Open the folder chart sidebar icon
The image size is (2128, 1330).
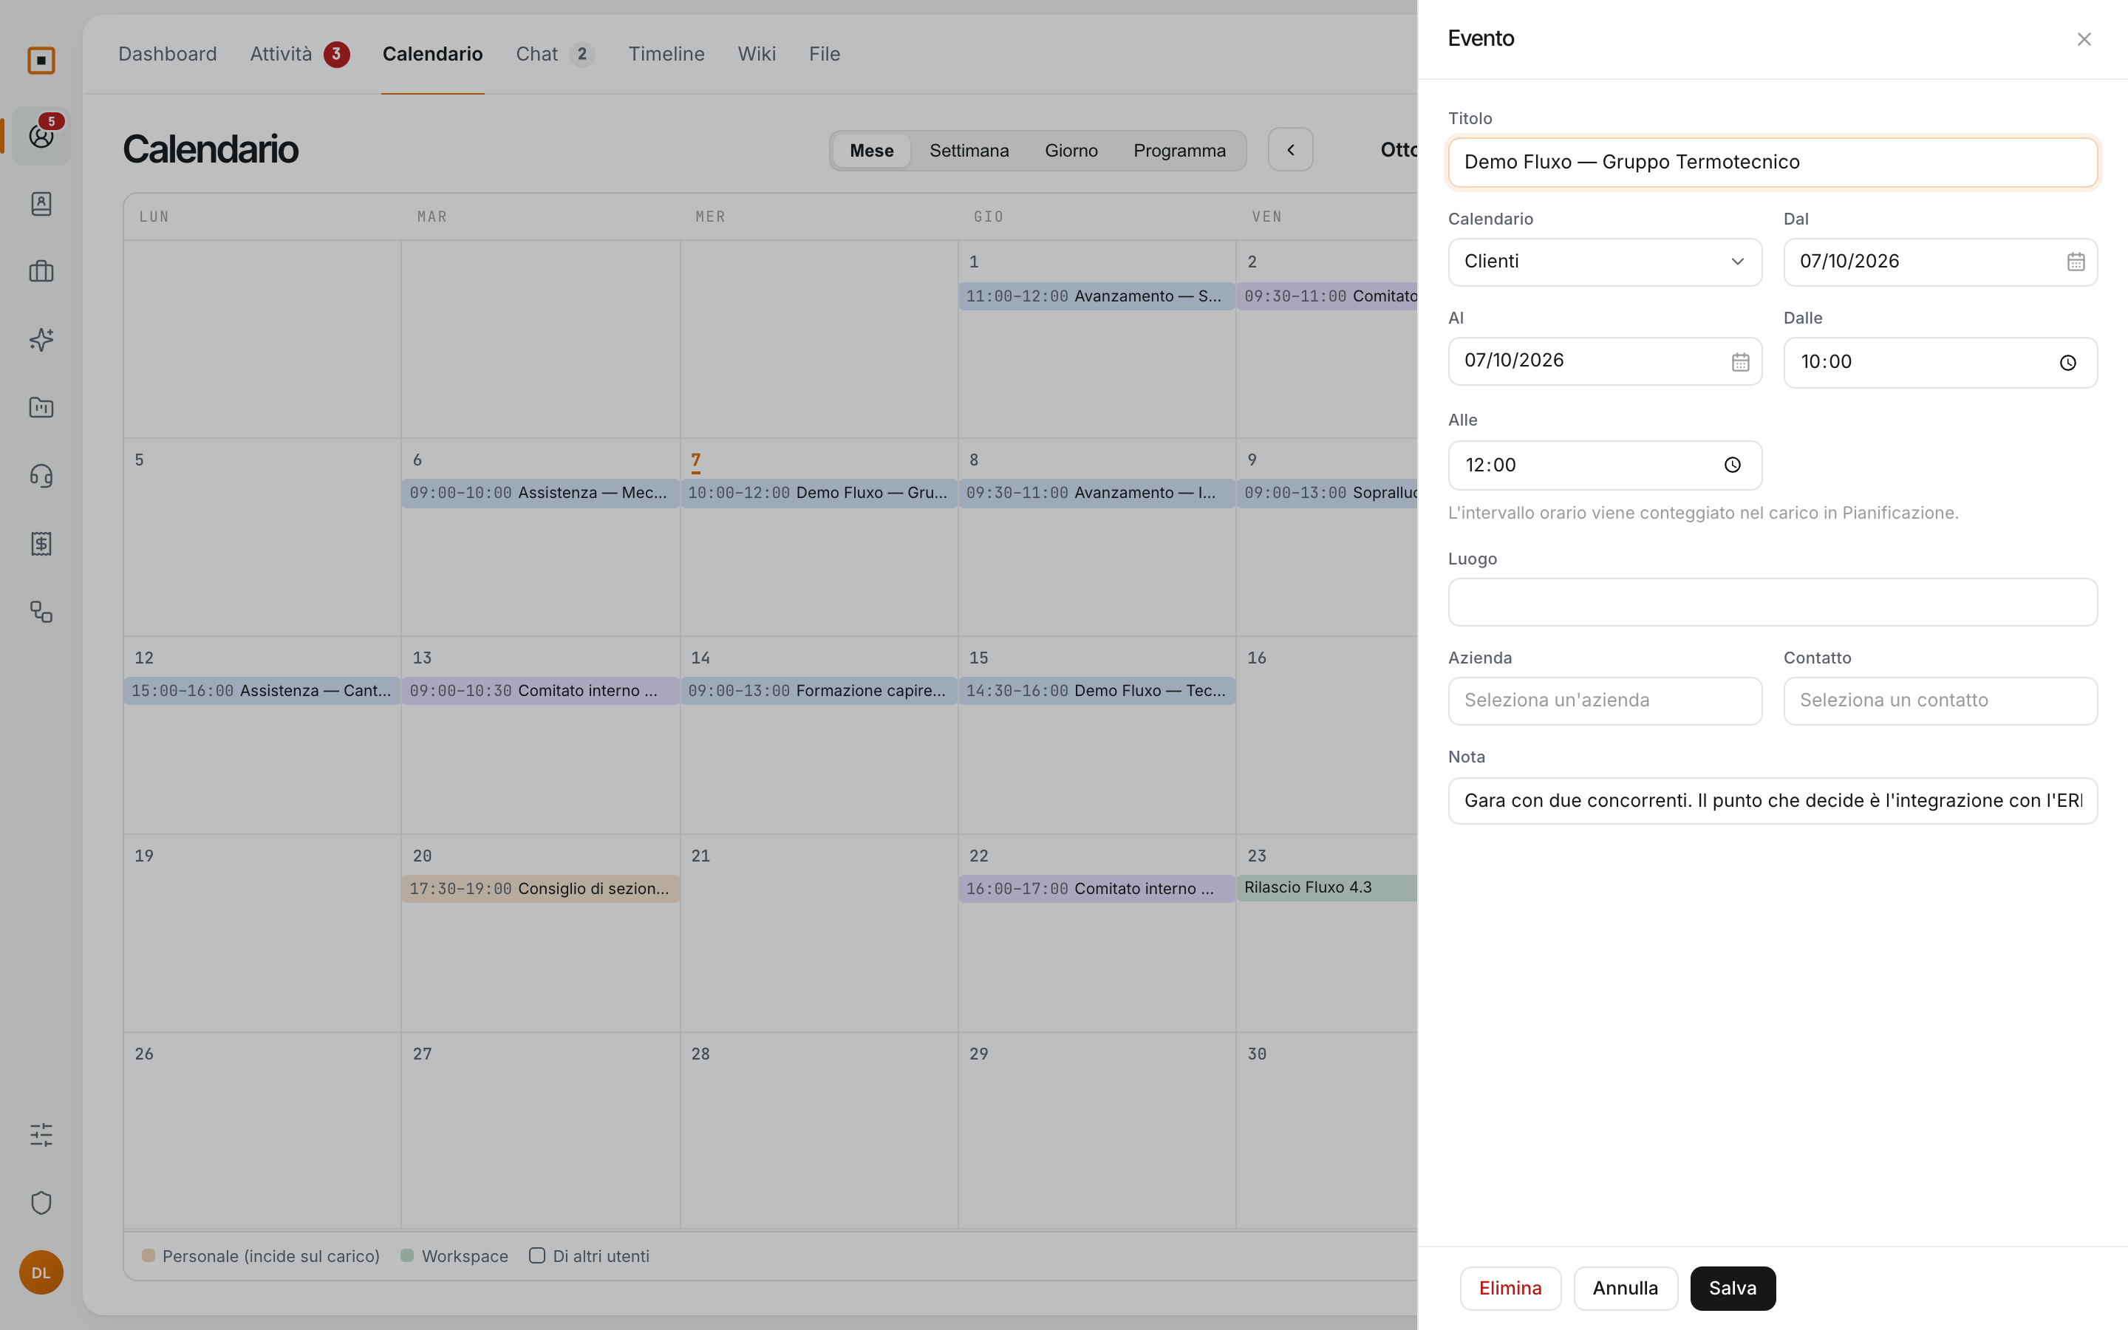[41, 407]
